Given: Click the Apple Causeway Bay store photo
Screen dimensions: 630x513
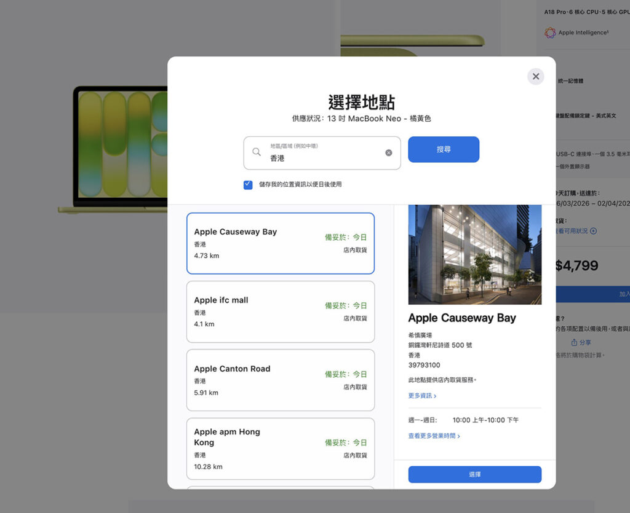Looking at the screenshot, I should coord(474,254).
